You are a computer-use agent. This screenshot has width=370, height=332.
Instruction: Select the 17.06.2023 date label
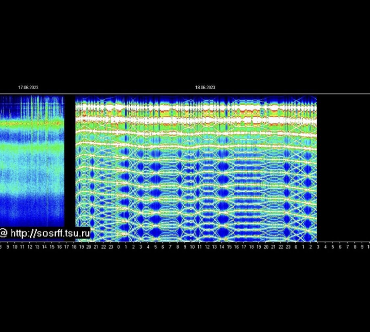click(x=28, y=88)
